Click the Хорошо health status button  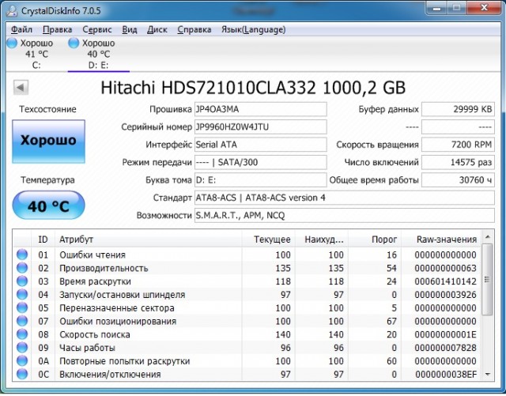tap(48, 141)
